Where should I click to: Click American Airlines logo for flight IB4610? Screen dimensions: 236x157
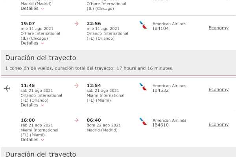coord(143,121)
